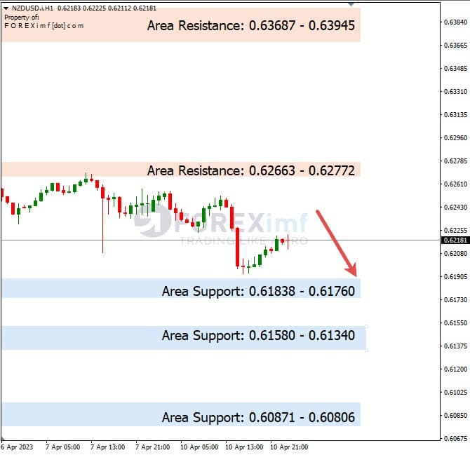The image size is (470, 455).
Task: Click the selected rectangle's top-right handle
Action: pos(366,326)
